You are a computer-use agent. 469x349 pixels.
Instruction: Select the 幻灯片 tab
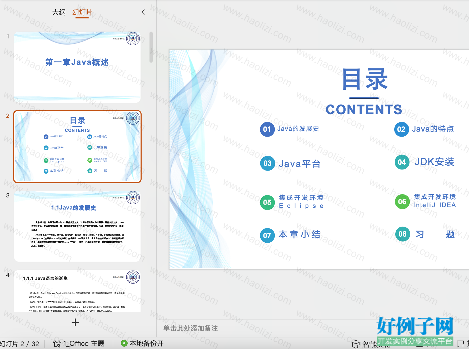pyautogui.click(x=82, y=12)
